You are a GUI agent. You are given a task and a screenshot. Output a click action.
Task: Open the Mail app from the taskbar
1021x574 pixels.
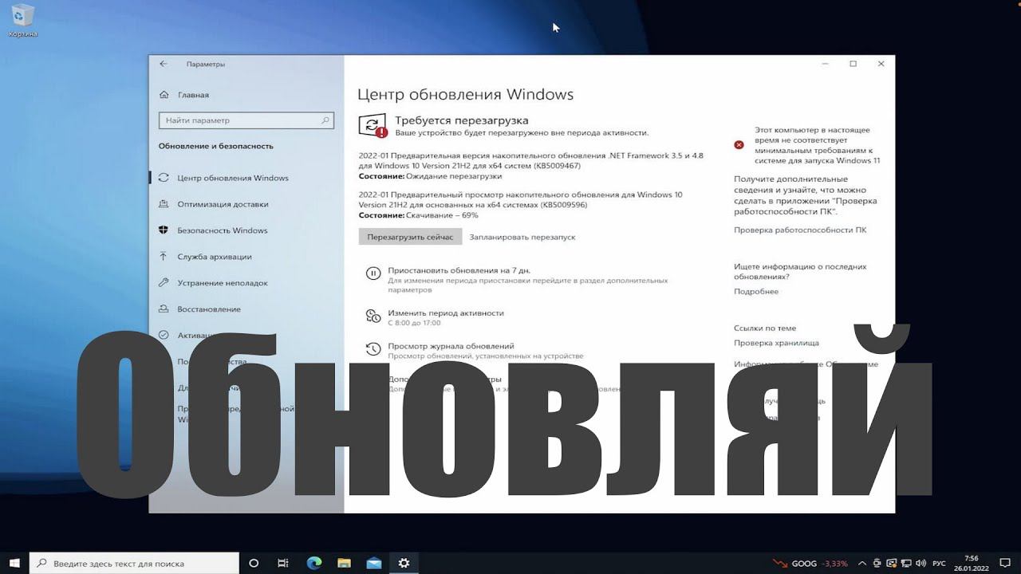pos(373,563)
